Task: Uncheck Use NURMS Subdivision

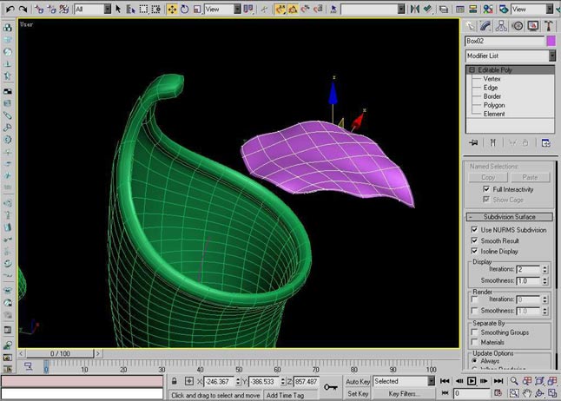Action: click(474, 230)
